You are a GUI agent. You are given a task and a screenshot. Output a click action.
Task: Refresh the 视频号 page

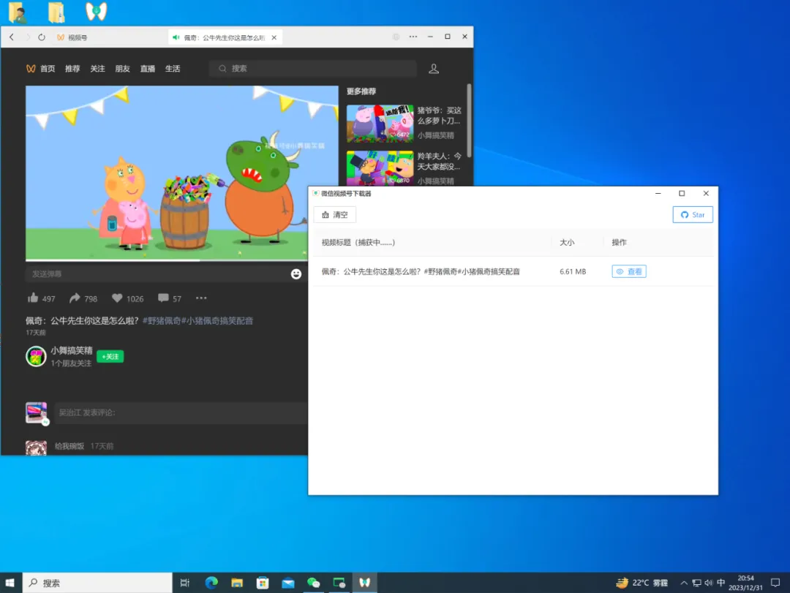tap(41, 37)
